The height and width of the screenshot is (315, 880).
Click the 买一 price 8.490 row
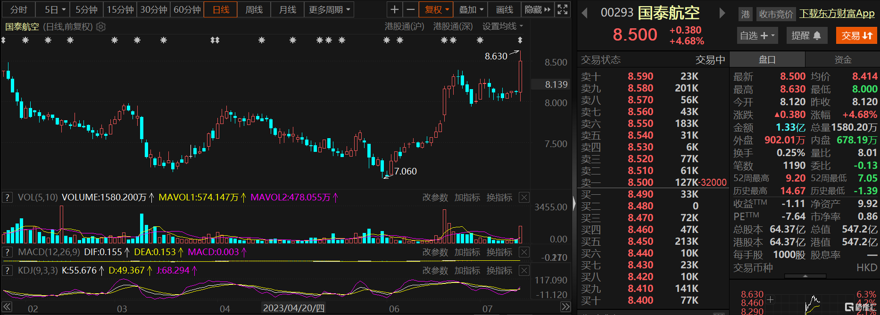pos(654,194)
